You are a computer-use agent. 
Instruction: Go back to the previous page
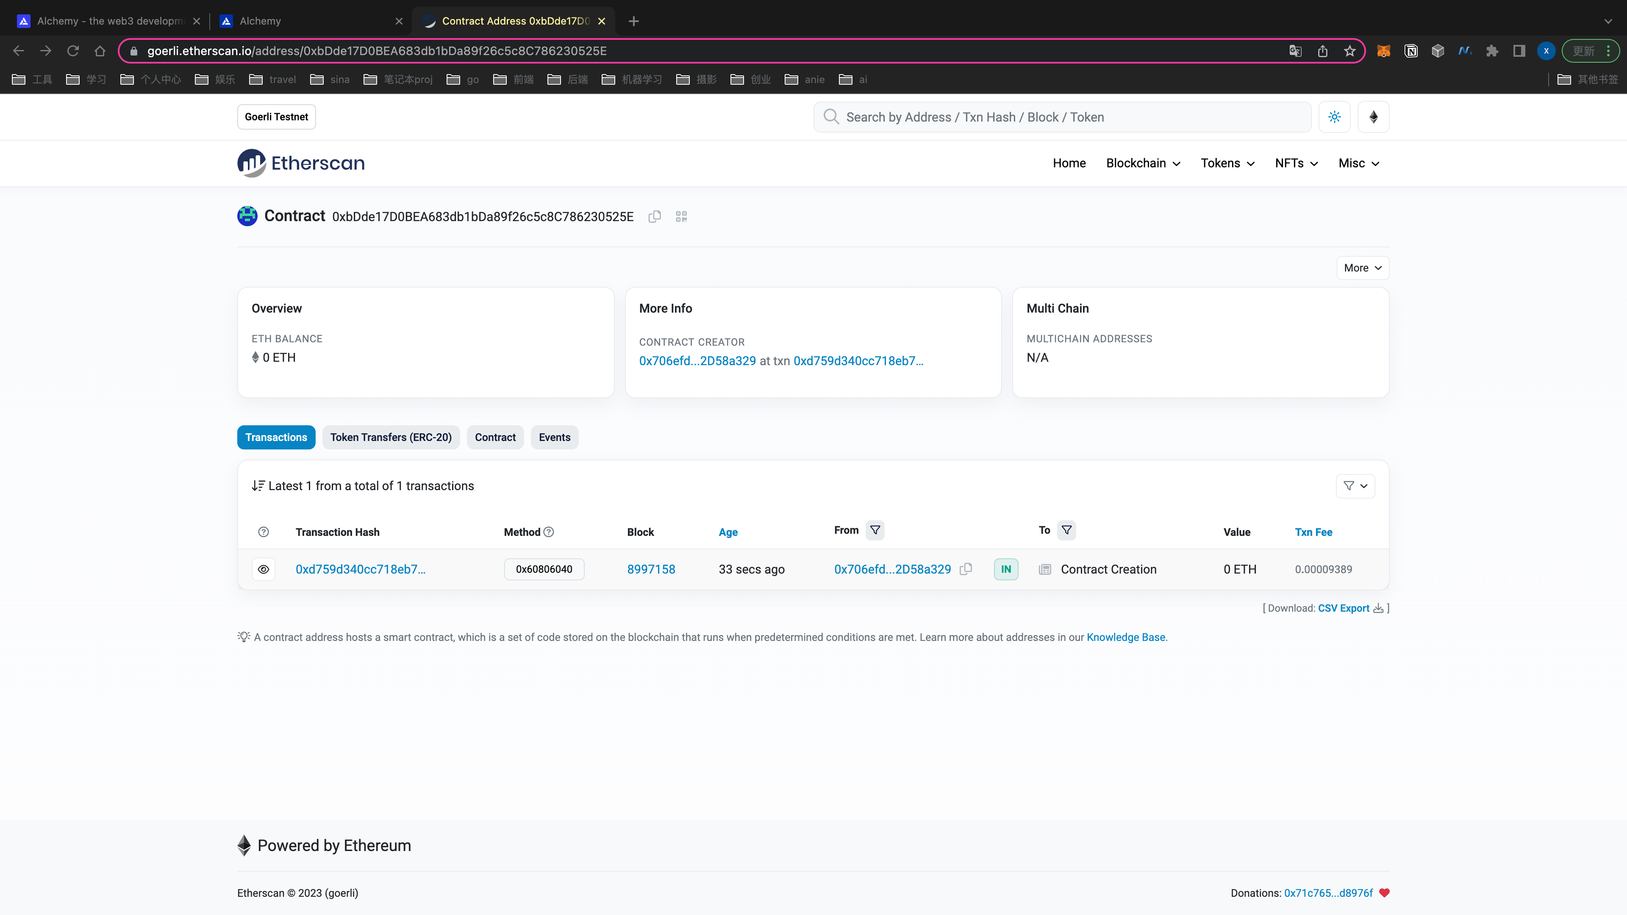(18, 50)
